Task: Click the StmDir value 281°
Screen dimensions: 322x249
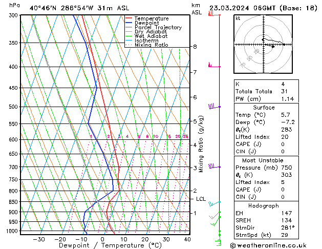Action: pos(288,227)
